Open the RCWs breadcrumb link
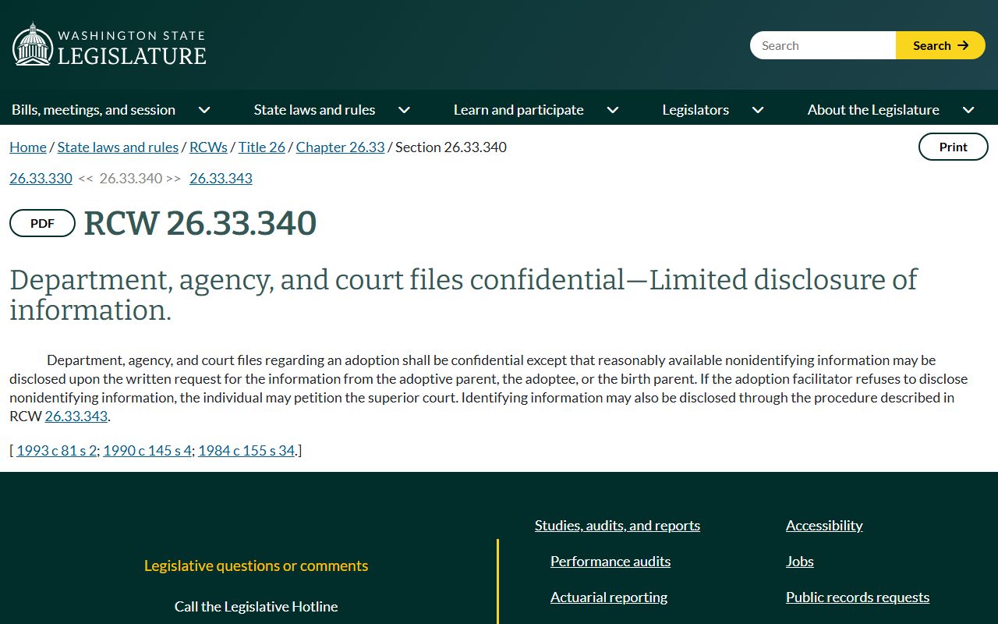 [x=208, y=147]
